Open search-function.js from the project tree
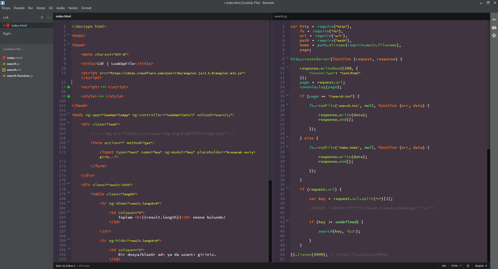 (x=20, y=76)
